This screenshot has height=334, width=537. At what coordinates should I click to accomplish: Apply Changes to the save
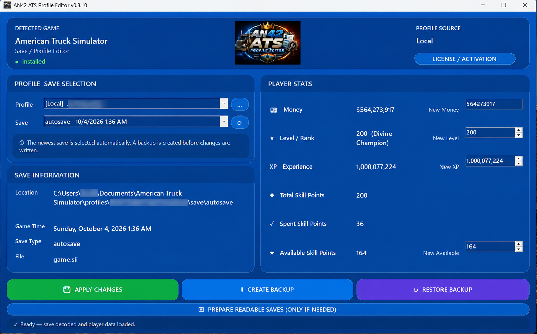click(x=92, y=289)
